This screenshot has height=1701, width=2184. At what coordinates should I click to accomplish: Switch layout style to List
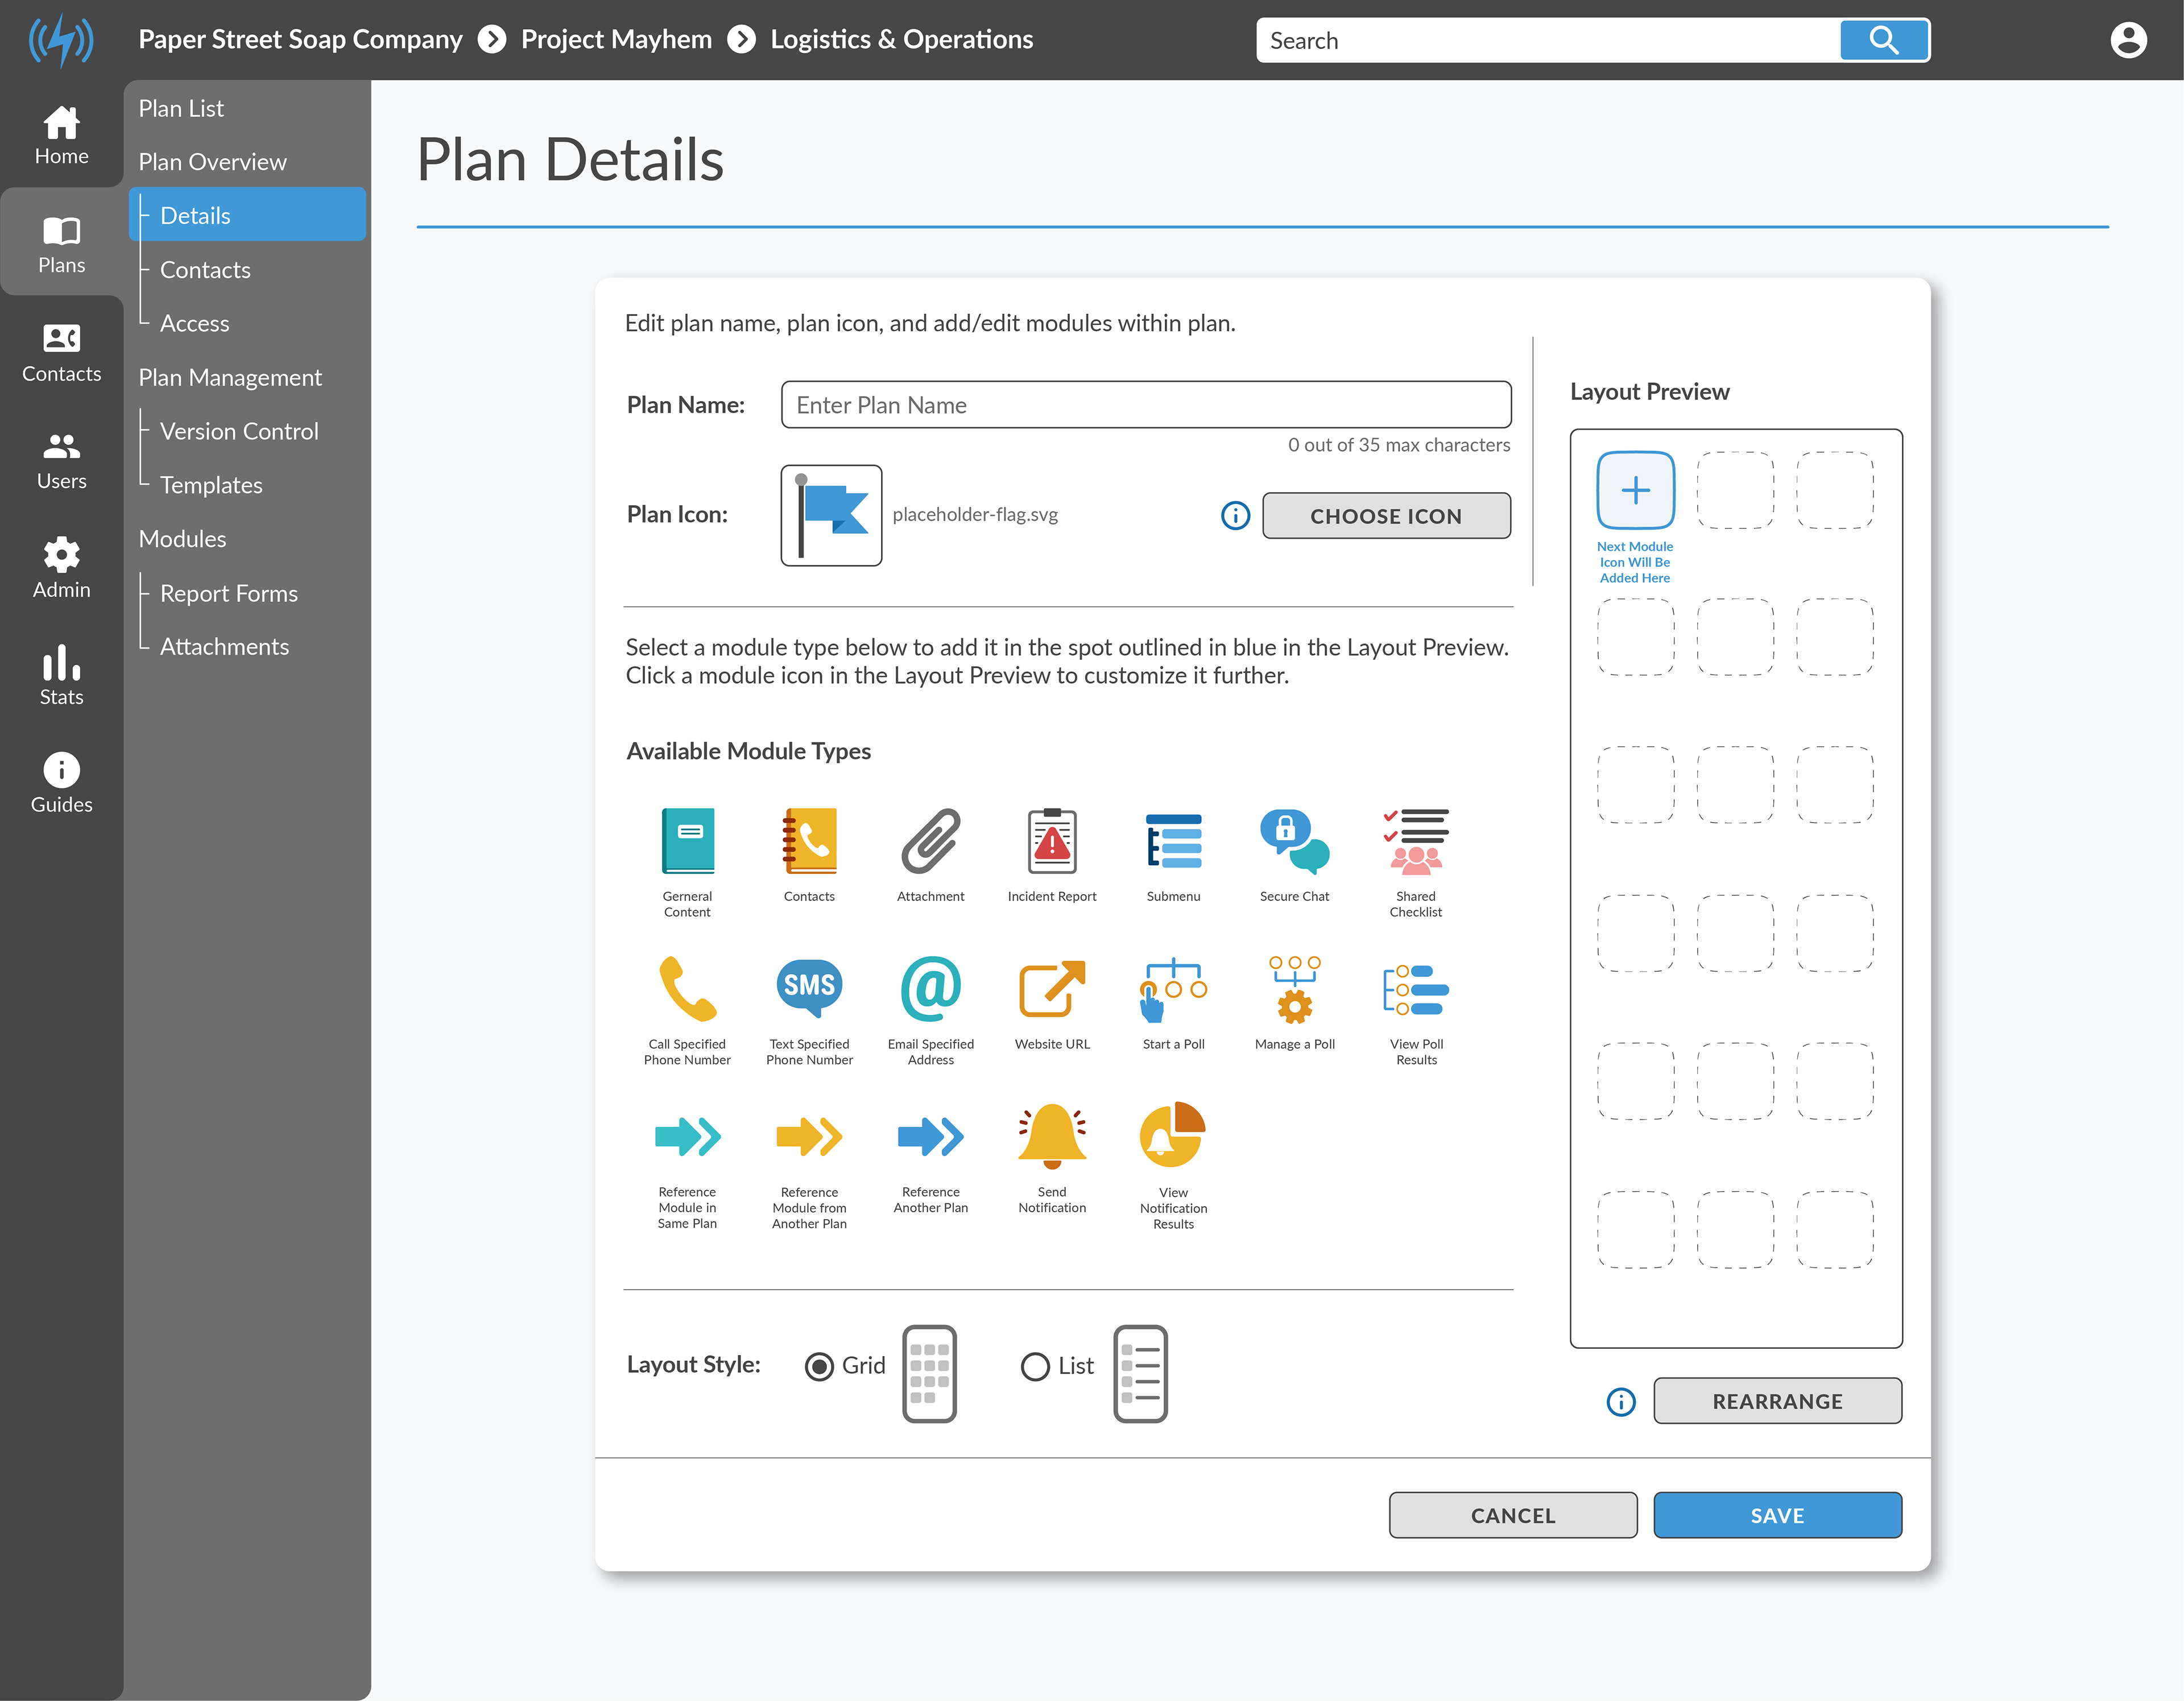point(1035,1366)
